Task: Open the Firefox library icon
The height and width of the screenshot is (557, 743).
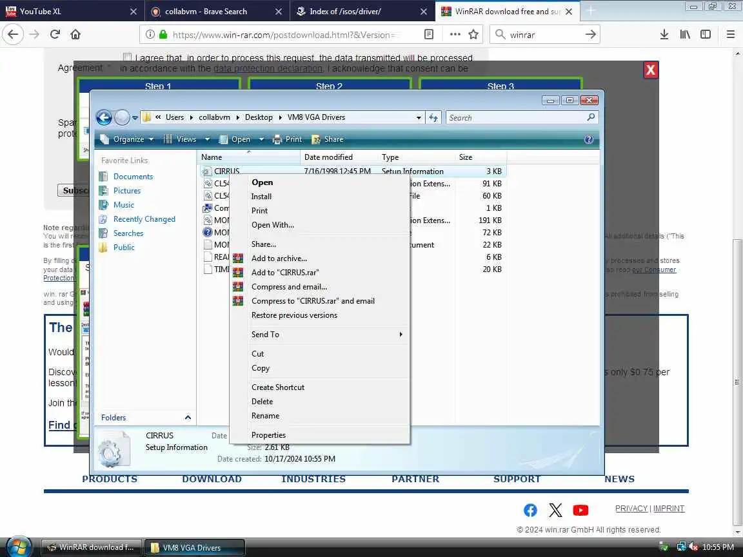Action: pos(685,34)
